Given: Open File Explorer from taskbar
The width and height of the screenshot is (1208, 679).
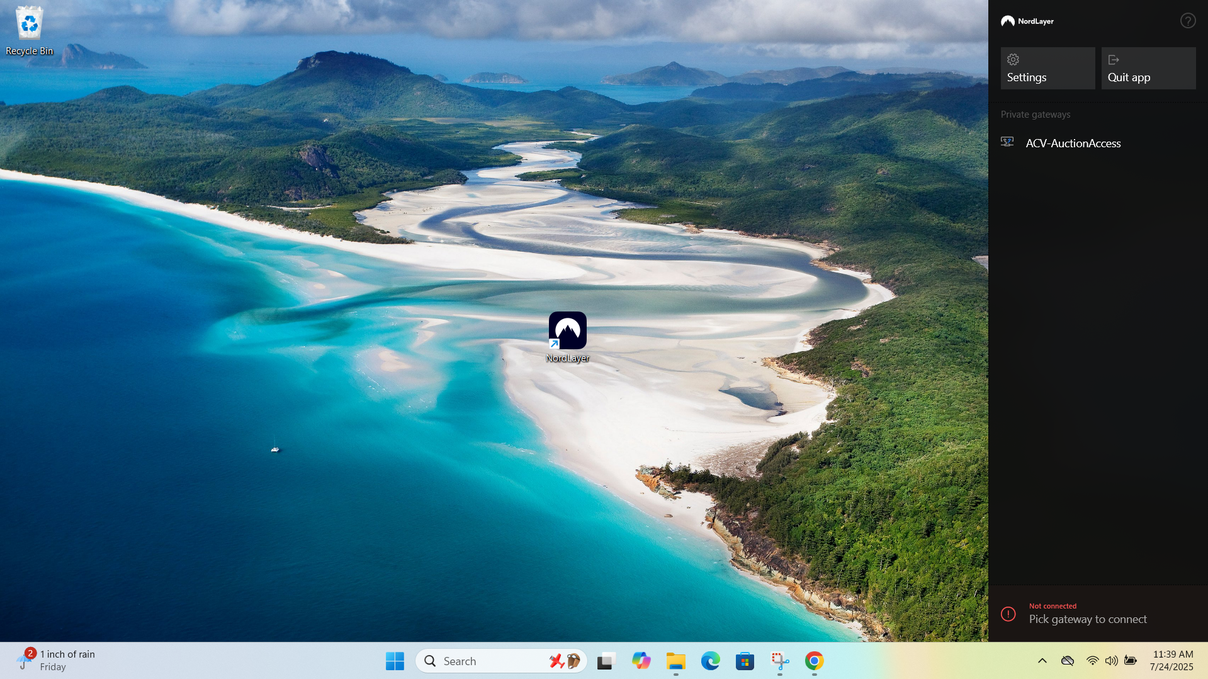Looking at the screenshot, I should 675,661.
